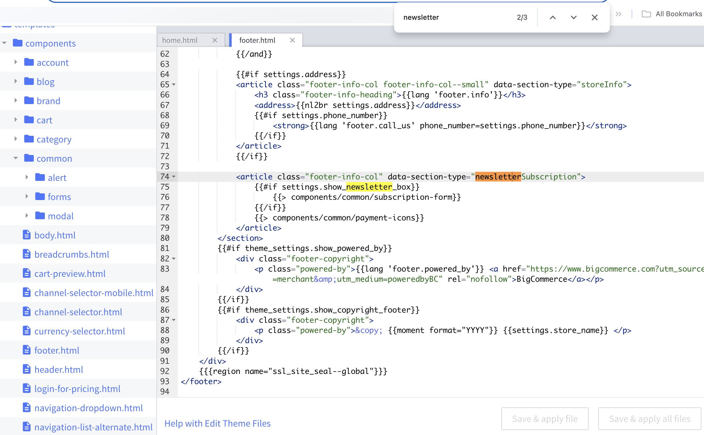Image resolution: width=704 pixels, height=435 pixels.
Task: Click the chevron expand icon for modal folder
Action: (x=27, y=216)
